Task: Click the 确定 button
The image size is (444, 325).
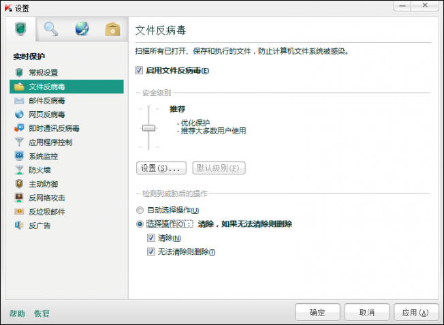Action: [x=317, y=312]
